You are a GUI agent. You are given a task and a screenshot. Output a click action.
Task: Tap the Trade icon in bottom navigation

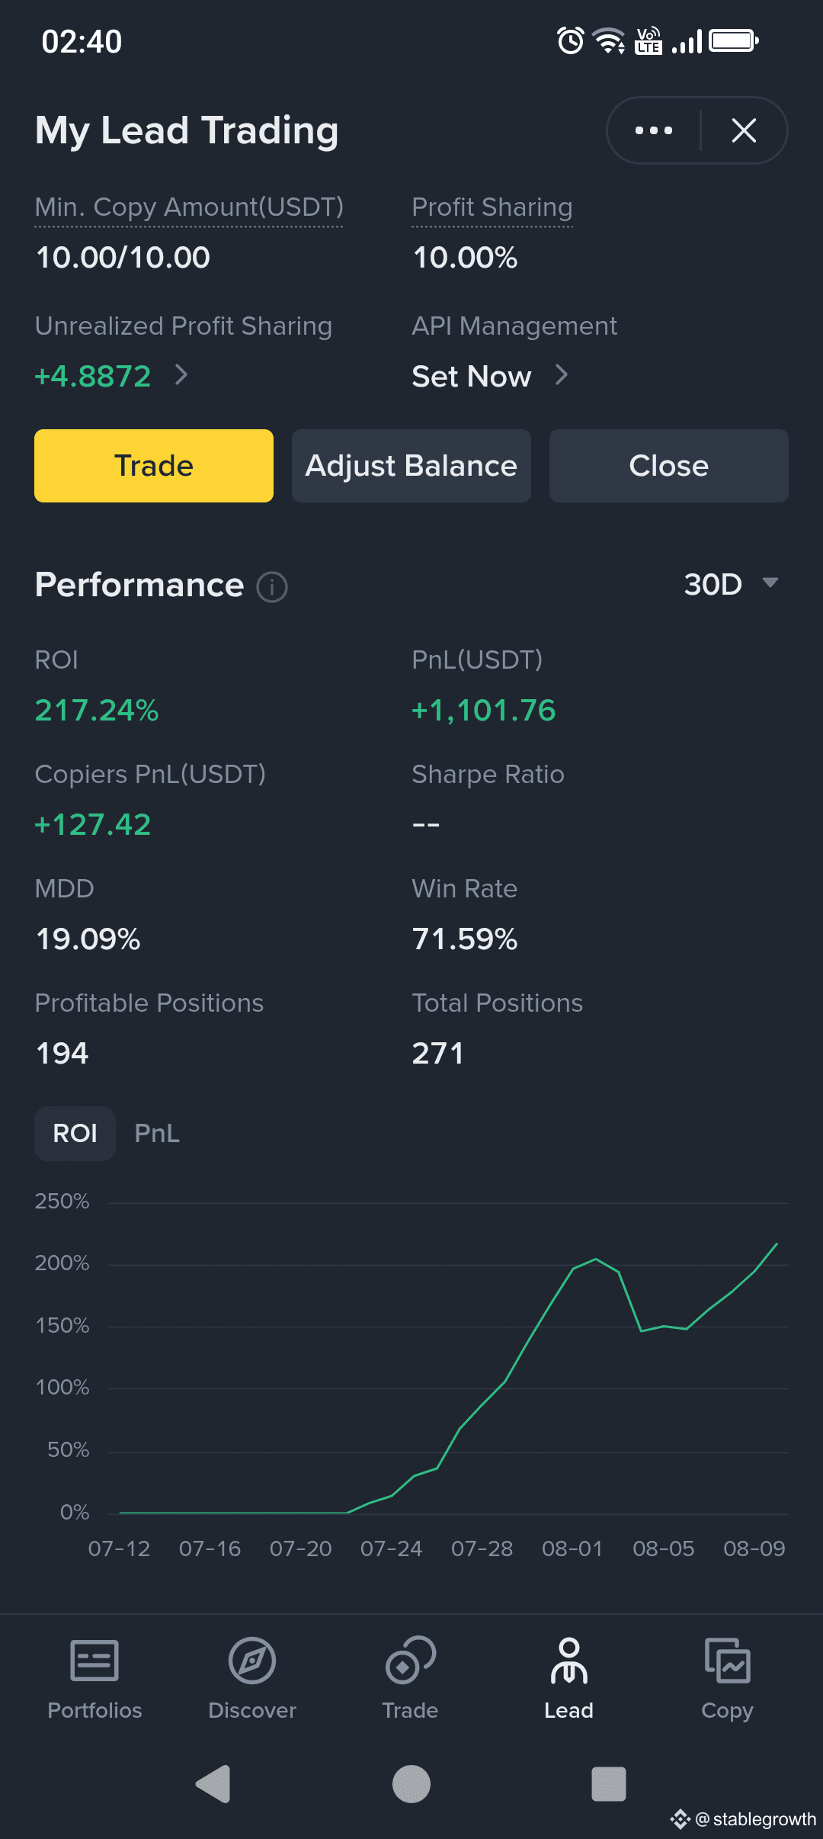(x=410, y=1661)
